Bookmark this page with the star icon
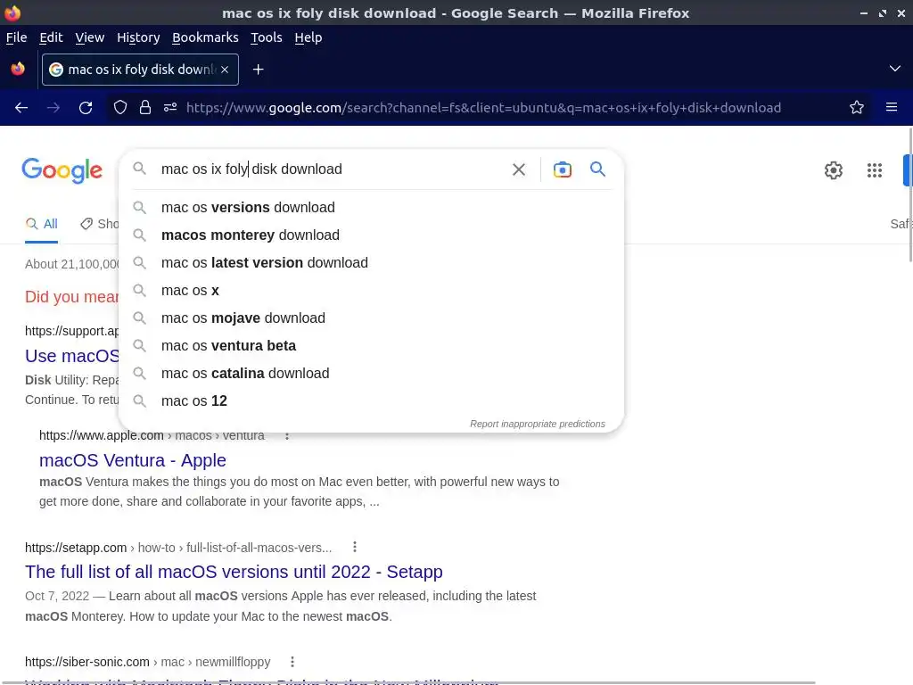 (856, 108)
